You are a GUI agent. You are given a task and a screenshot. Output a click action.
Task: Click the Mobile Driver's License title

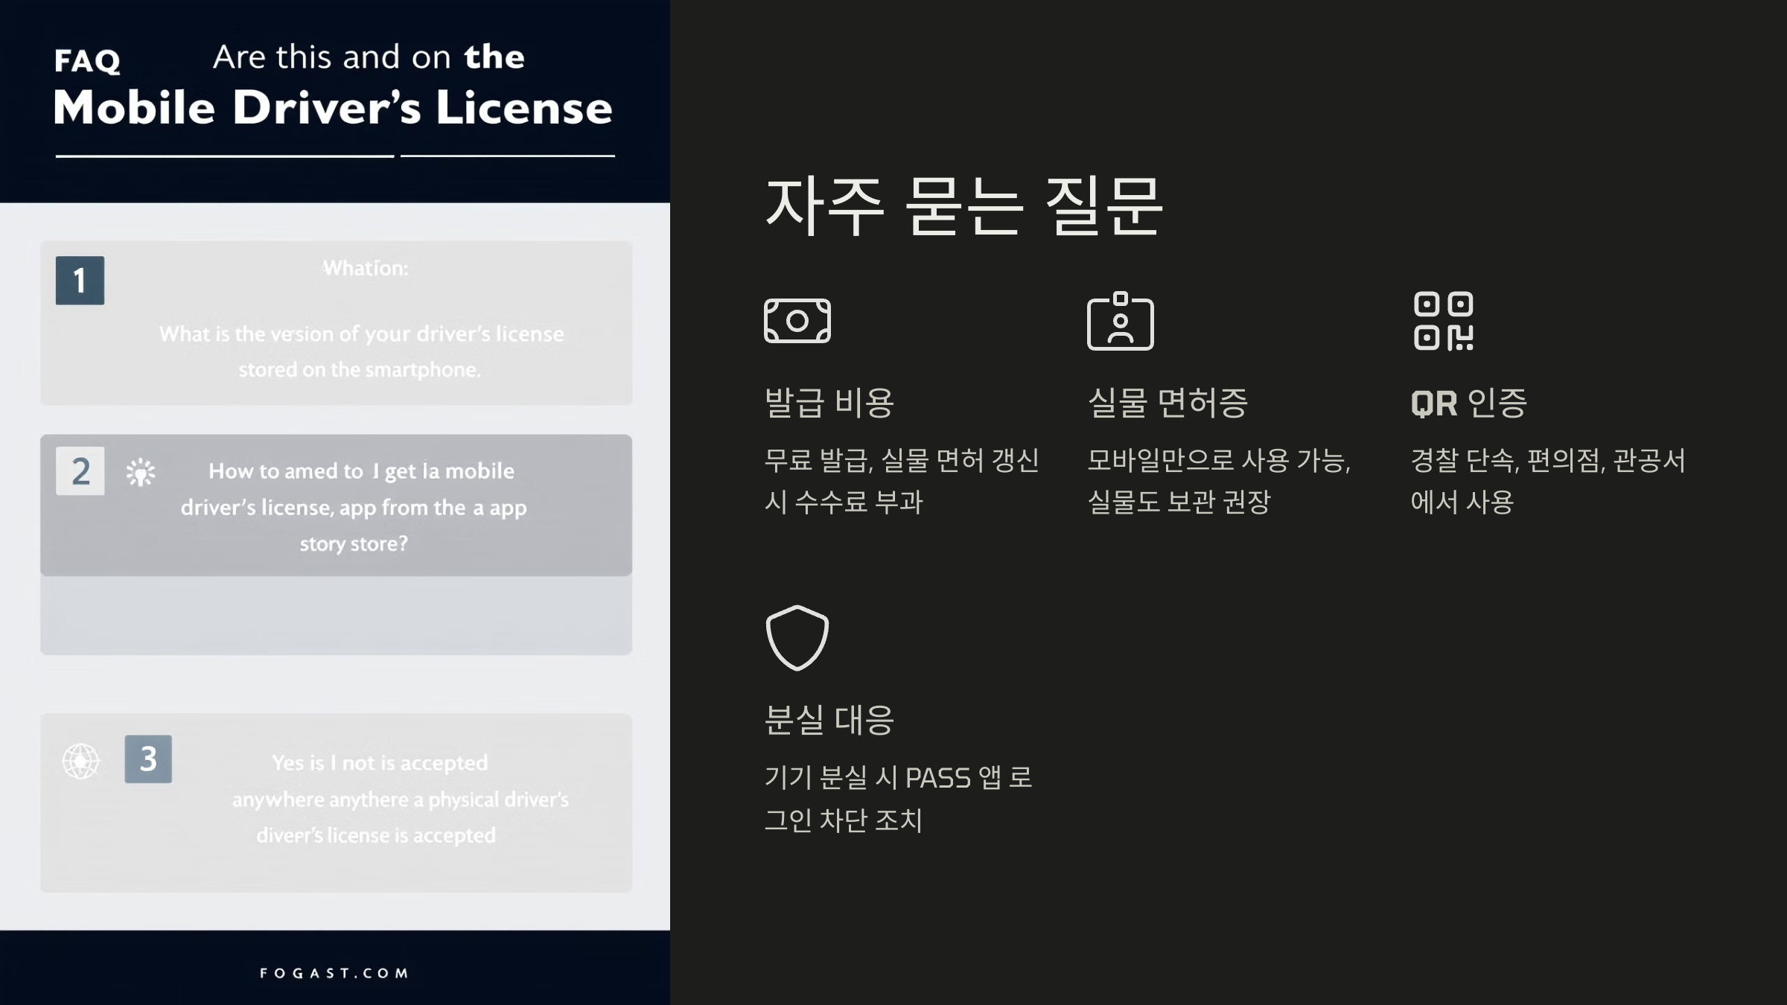(x=333, y=108)
